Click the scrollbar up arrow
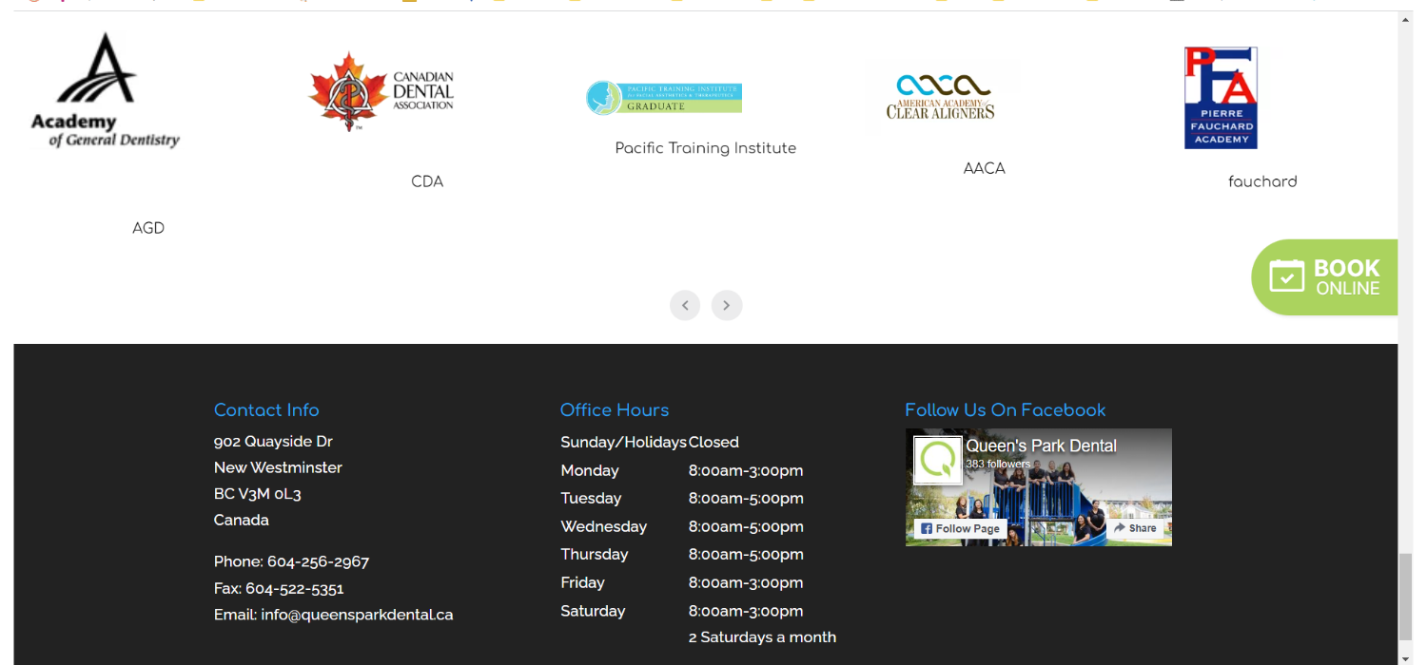The image size is (1427, 665). point(1405,19)
